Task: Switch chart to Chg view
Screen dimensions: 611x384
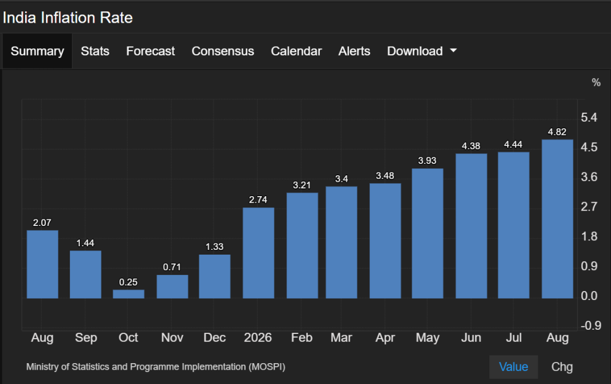Action: 562,367
